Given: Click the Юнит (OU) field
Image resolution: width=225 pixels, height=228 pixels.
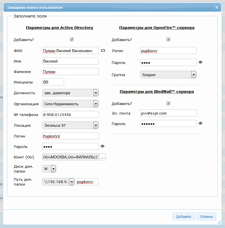Looking at the screenshot, I should click(x=70, y=157).
